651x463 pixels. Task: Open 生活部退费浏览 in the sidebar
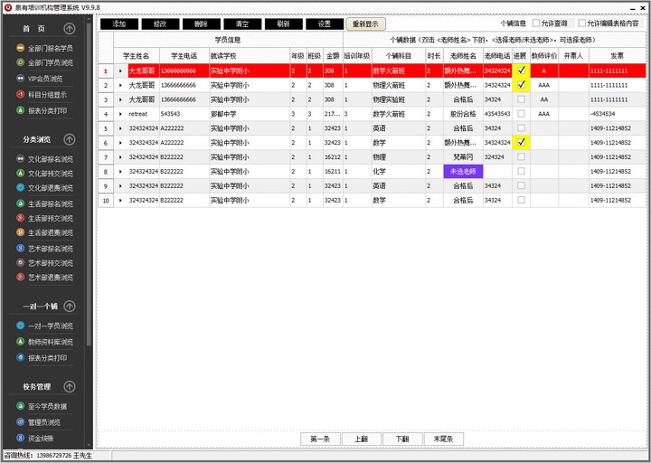pyautogui.click(x=45, y=232)
